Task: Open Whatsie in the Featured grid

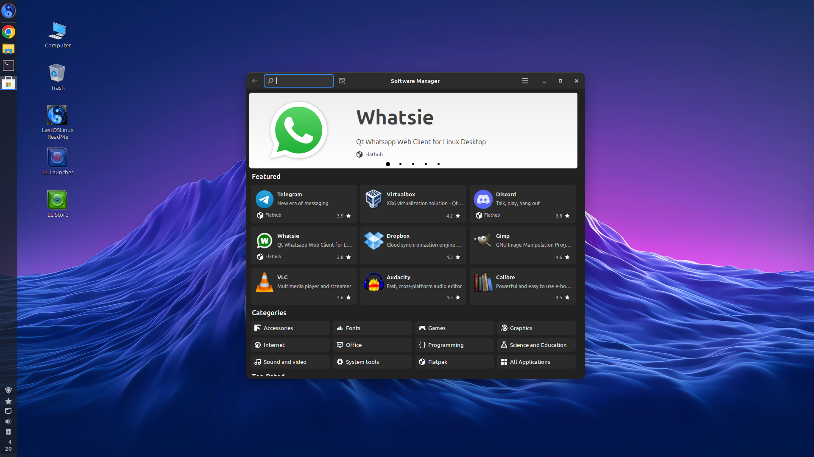Action: click(304, 245)
